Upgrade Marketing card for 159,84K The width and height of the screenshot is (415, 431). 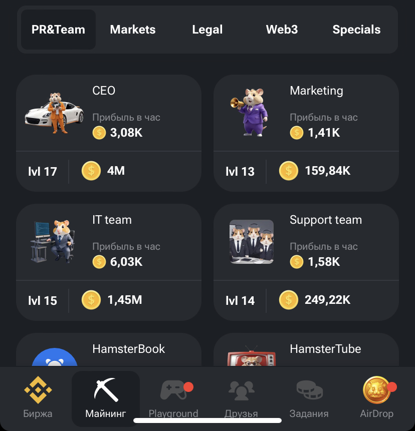(306, 171)
